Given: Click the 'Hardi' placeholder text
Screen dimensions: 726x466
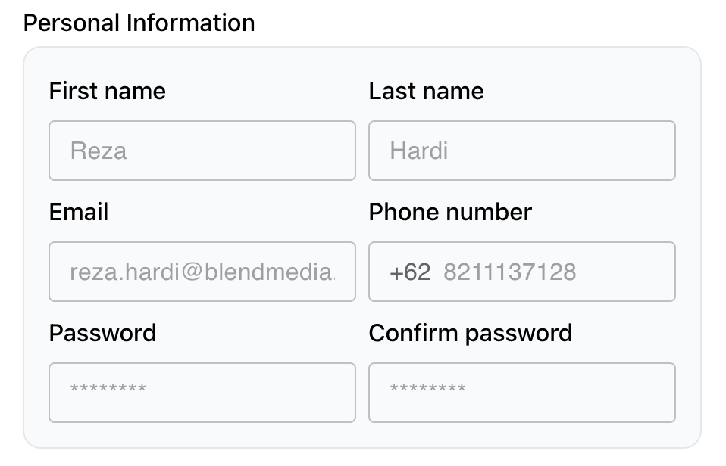Looking at the screenshot, I should (x=419, y=151).
